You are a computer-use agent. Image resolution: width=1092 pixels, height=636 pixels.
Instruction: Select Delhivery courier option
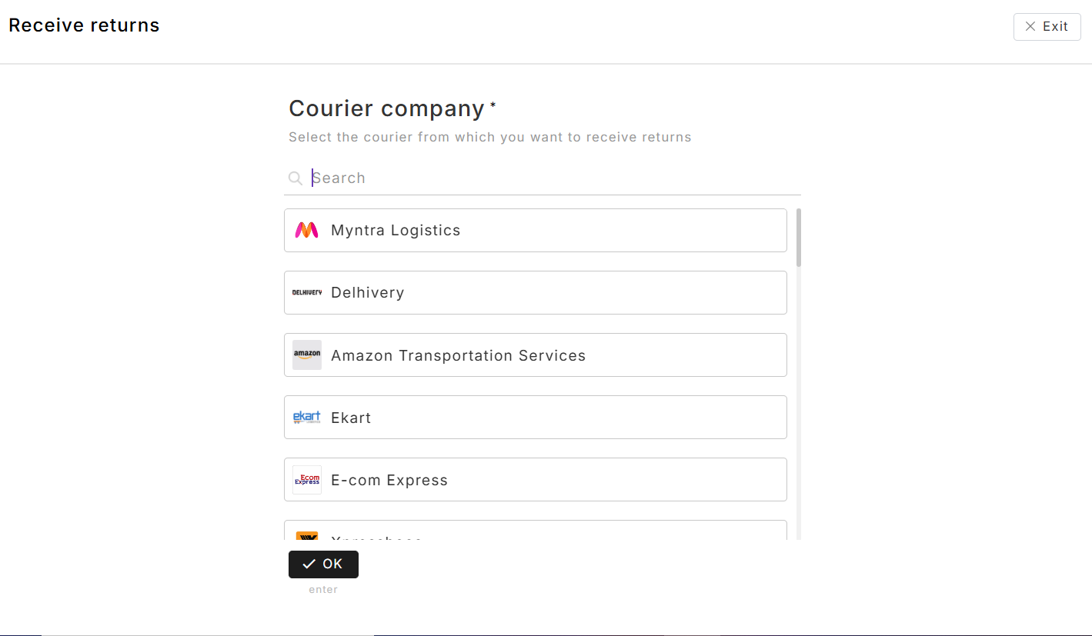(536, 292)
